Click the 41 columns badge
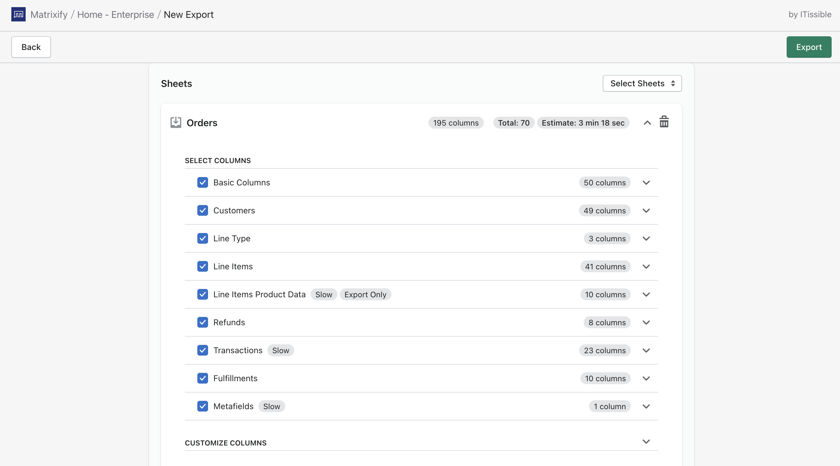840x466 pixels. point(605,267)
